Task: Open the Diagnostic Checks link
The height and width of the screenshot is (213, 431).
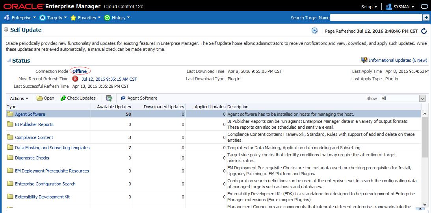Action: click(32, 158)
